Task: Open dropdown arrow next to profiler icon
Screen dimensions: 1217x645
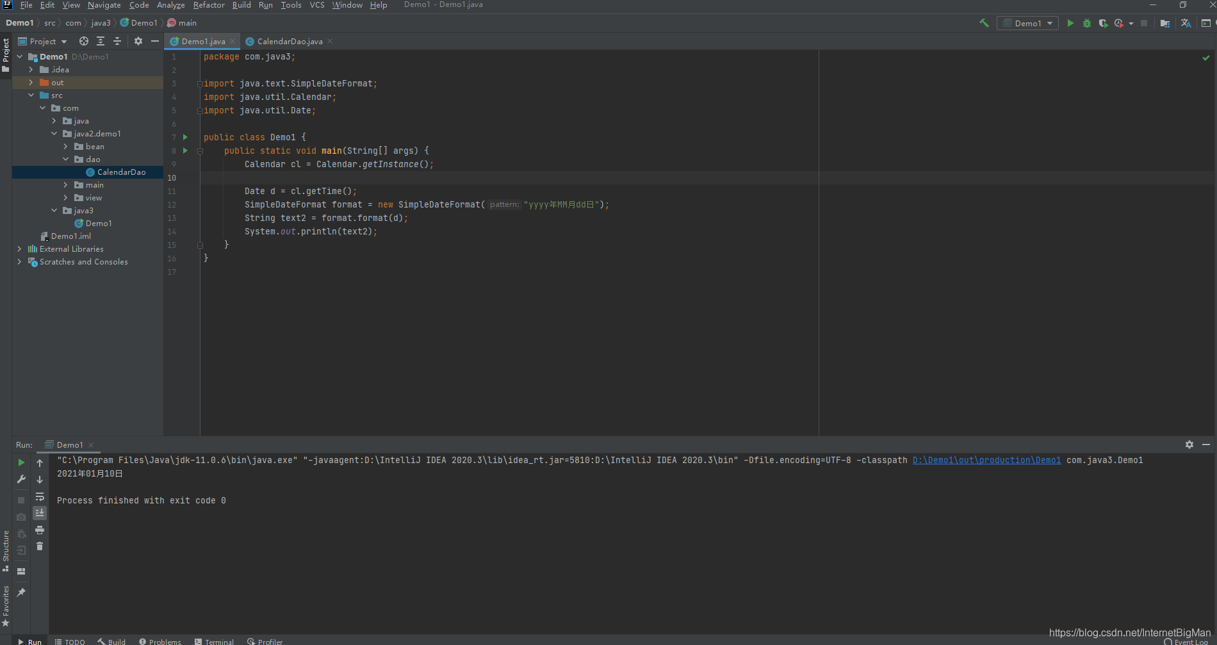Action: click(x=1131, y=23)
